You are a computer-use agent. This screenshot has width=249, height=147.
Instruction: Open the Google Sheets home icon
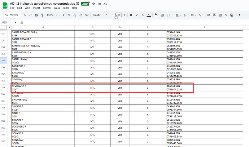click(x=5, y=6)
